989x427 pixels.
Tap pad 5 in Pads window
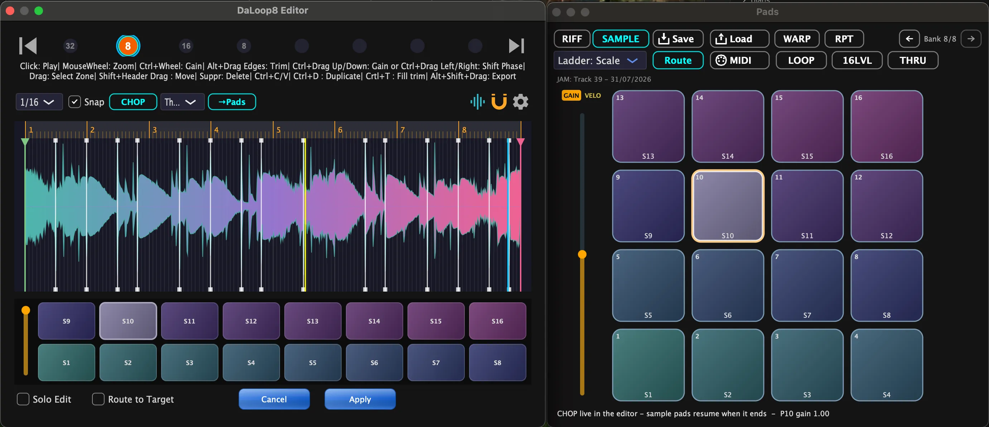point(648,285)
